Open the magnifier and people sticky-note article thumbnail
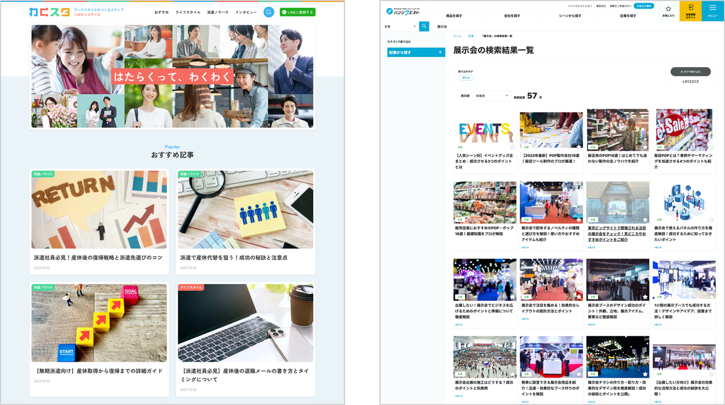725x405 pixels. coord(246,210)
